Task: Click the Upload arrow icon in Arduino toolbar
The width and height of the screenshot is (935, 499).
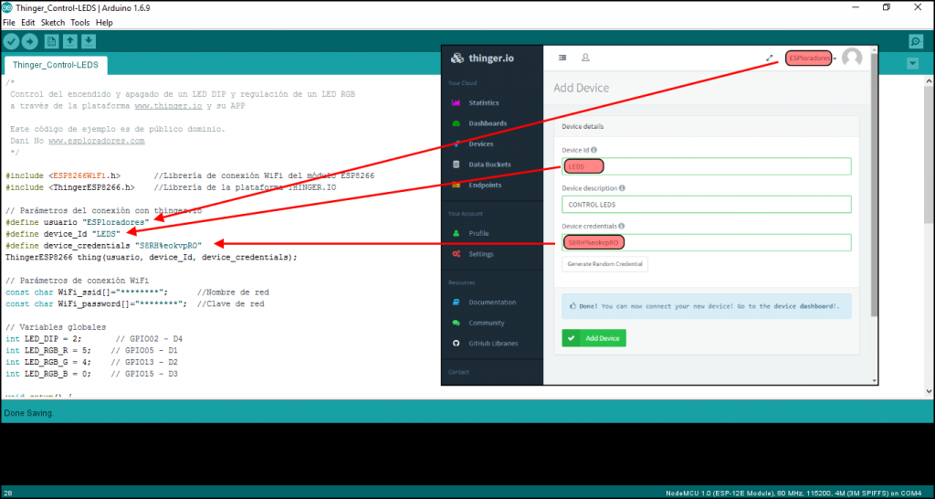Action: pos(30,41)
